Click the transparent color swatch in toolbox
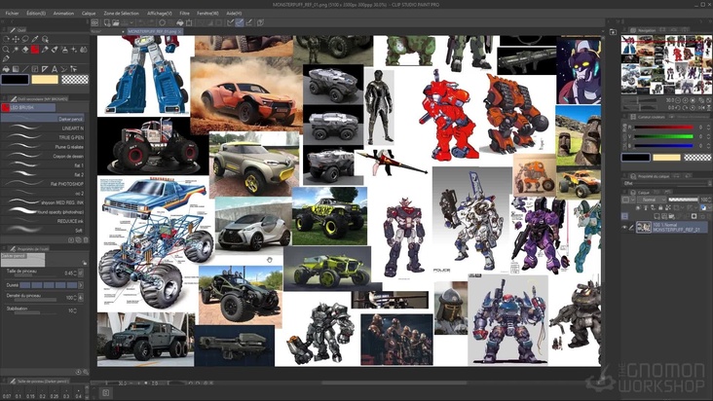Viewport: 713px width, 401px height. click(74, 80)
